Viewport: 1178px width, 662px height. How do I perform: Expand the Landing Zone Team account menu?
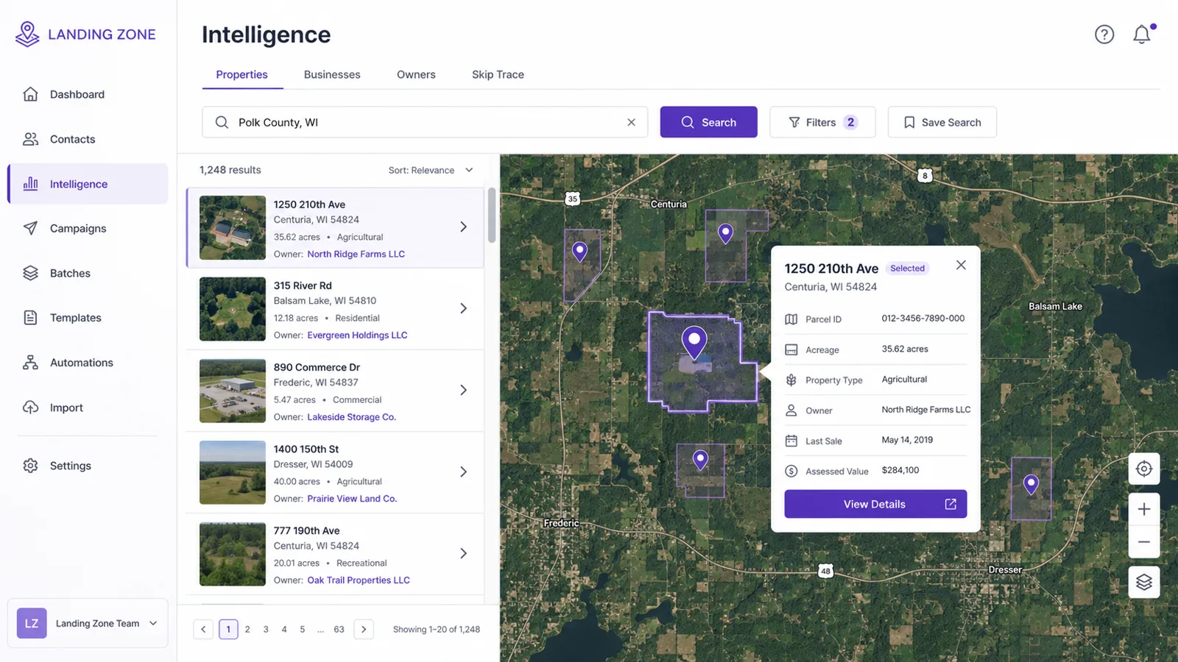(88, 623)
